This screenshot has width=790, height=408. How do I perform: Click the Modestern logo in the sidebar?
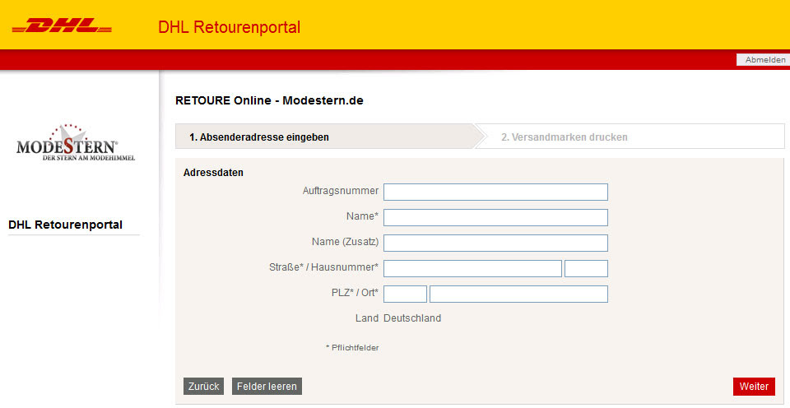click(x=76, y=142)
